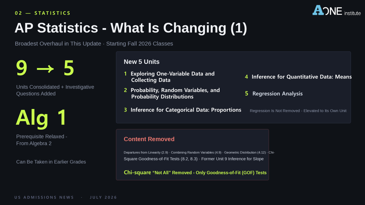Select the '02 — STATISTICS' section label
This screenshot has height=205, width=365.
pyautogui.click(x=43, y=13)
